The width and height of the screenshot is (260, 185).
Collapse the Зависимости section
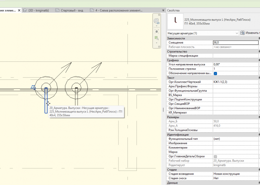[x=259, y=38]
